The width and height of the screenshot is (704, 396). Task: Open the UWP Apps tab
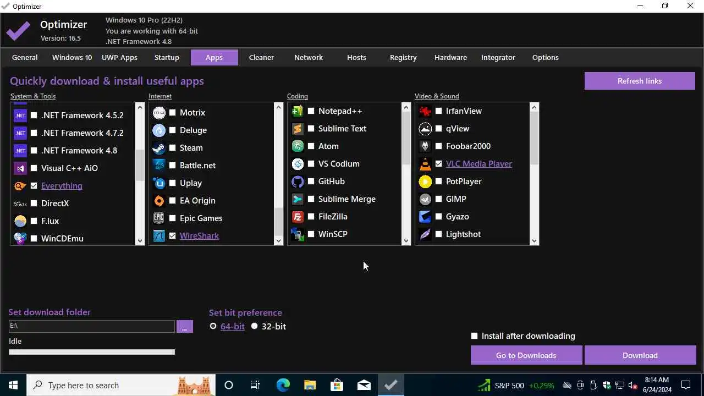click(119, 57)
